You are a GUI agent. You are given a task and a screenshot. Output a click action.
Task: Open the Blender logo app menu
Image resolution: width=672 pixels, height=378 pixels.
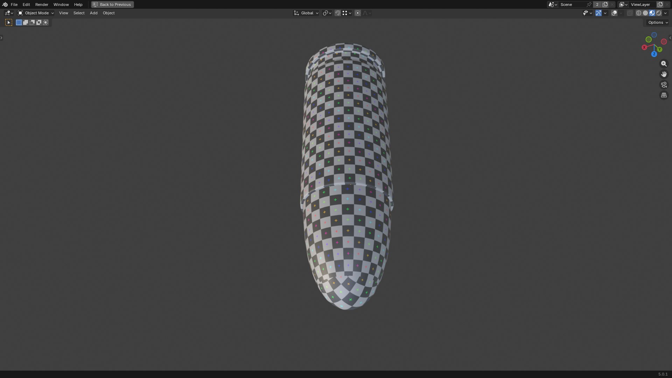coord(5,5)
